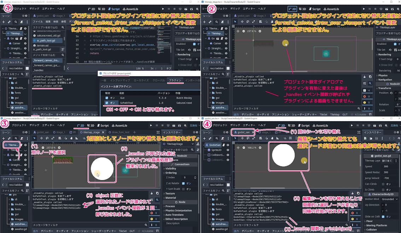Screen dimensions: 401x233
Task: Copy output log selection in the bottom-left window
Action: click(157, 193)
